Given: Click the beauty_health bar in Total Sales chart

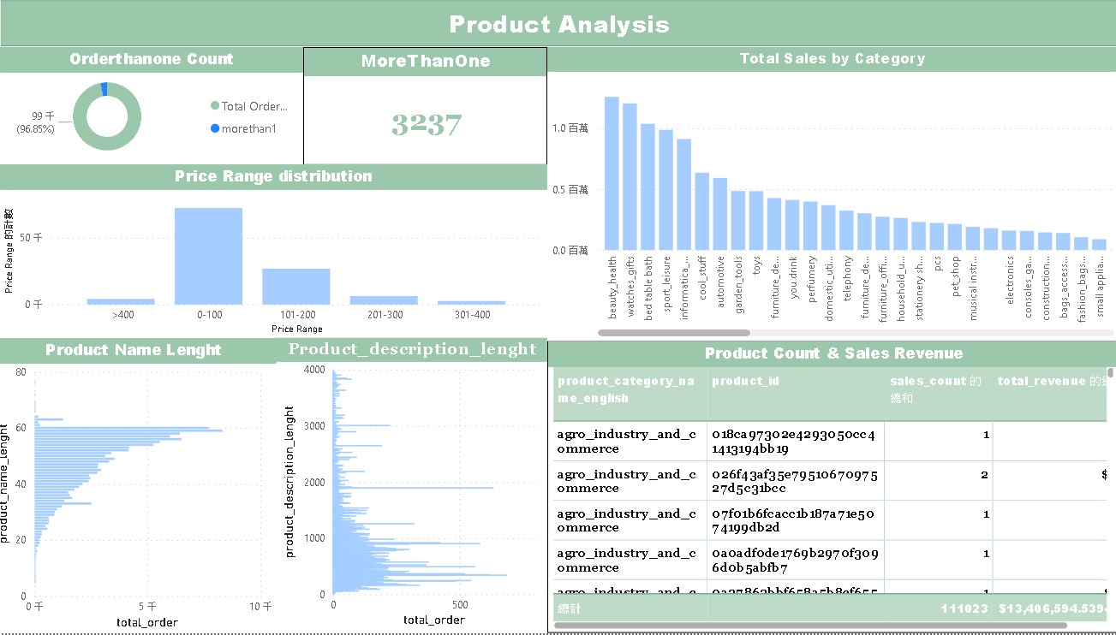Looking at the screenshot, I should [612, 171].
